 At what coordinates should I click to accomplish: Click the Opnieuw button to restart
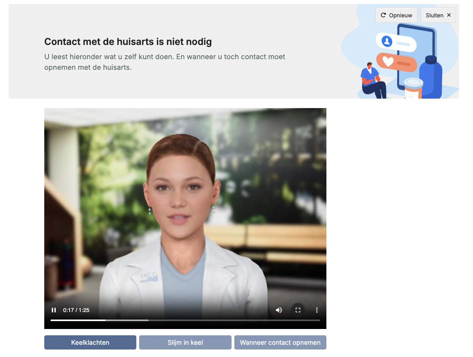click(396, 15)
